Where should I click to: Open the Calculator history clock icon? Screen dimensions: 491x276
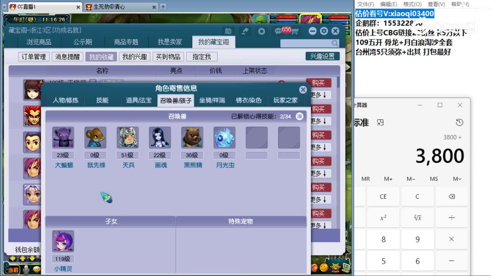(x=460, y=122)
